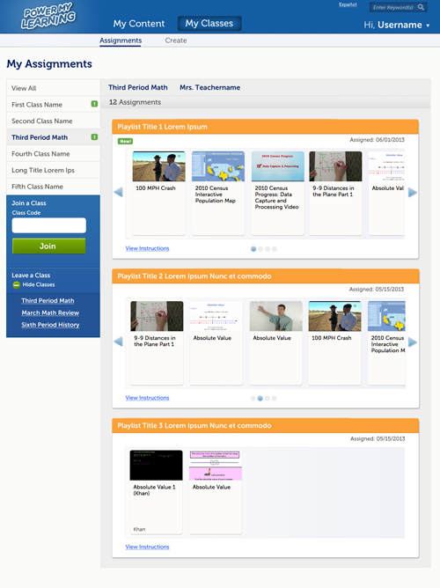Click the green alert badge beside Third Period Math
Image resolution: width=440 pixels, height=588 pixels.
pos(94,136)
